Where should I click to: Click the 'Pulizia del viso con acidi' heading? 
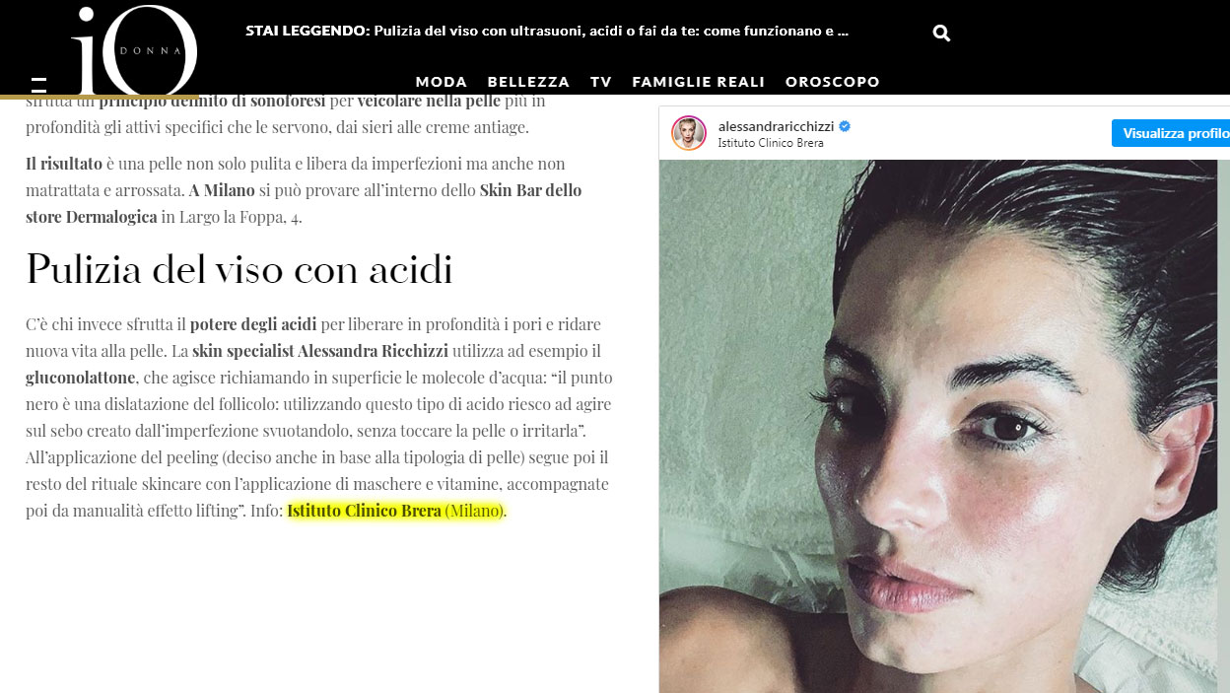(239, 269)
